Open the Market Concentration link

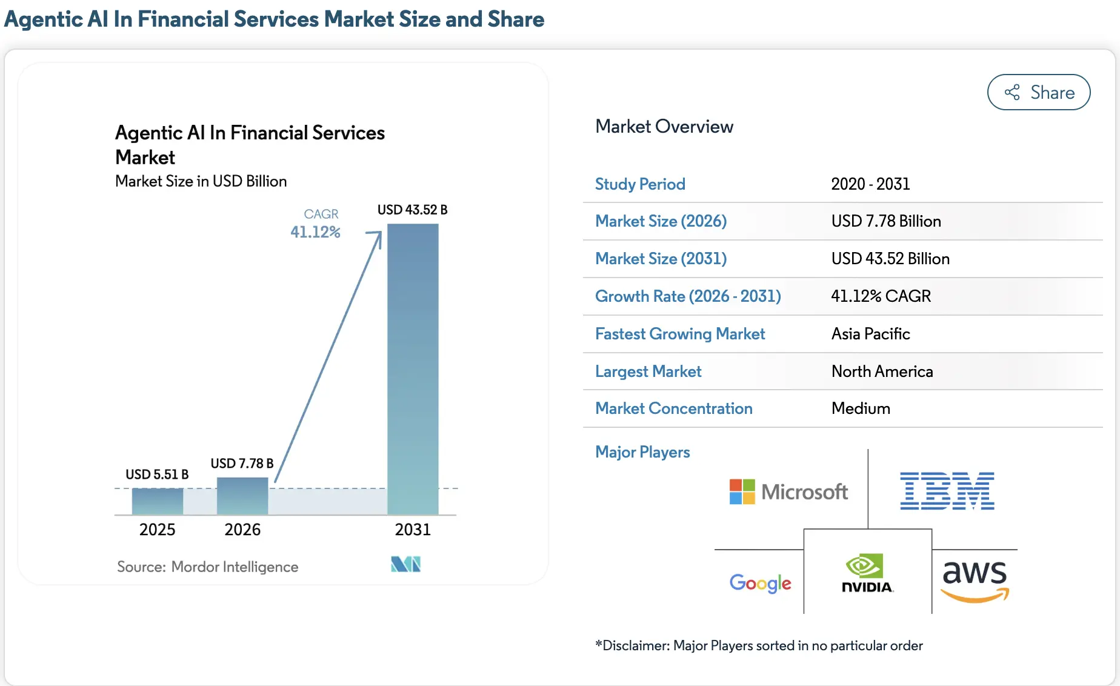(674, 408)
